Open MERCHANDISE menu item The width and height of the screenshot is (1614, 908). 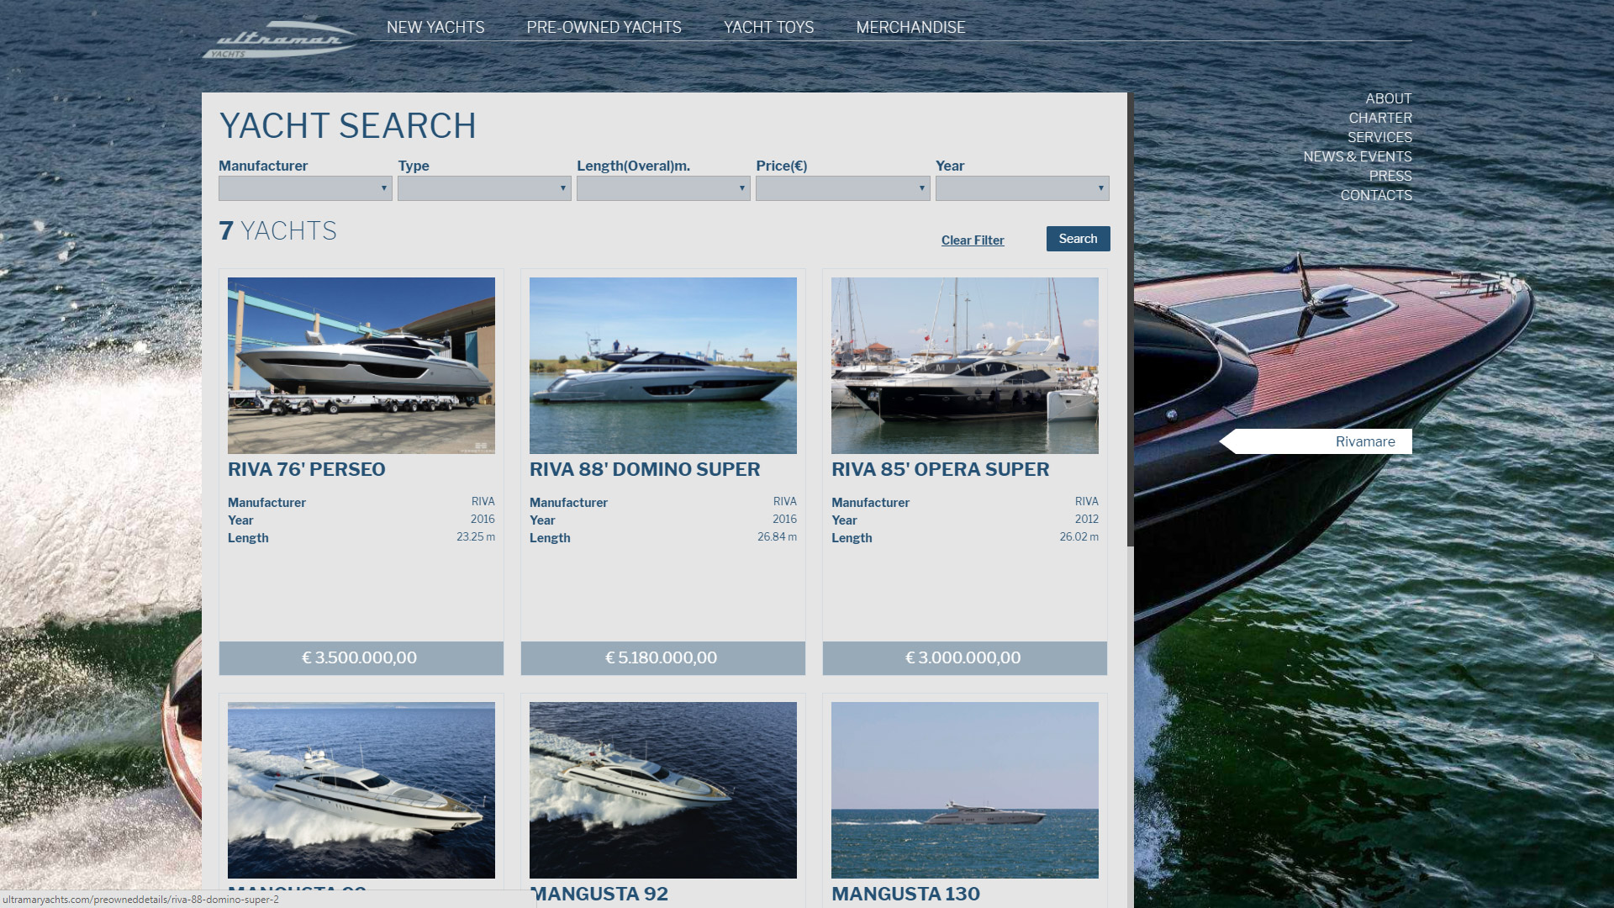point(910,27)
